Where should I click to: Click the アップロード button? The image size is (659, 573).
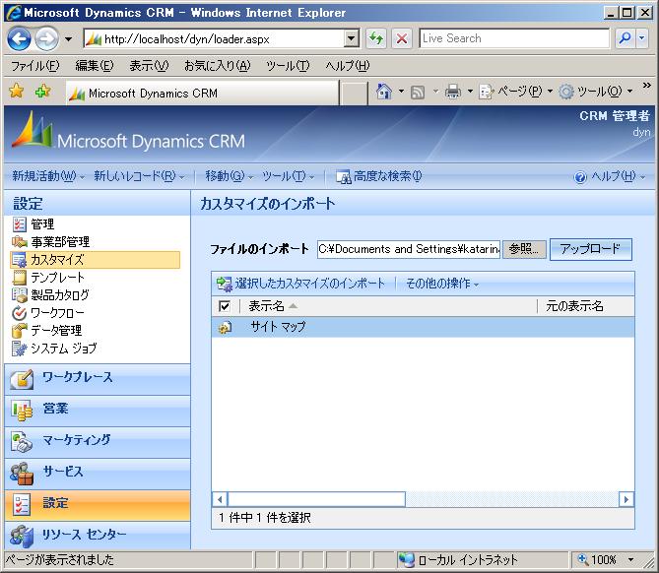(x=590, y=249)
